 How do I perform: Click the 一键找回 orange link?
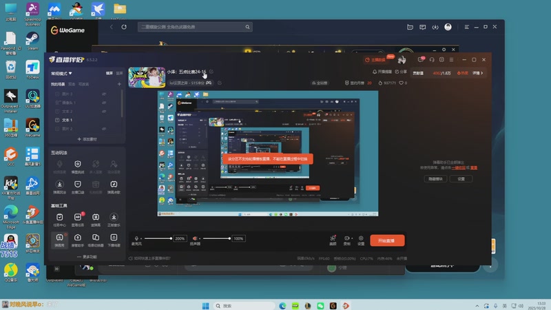click(x=458, y=167)
